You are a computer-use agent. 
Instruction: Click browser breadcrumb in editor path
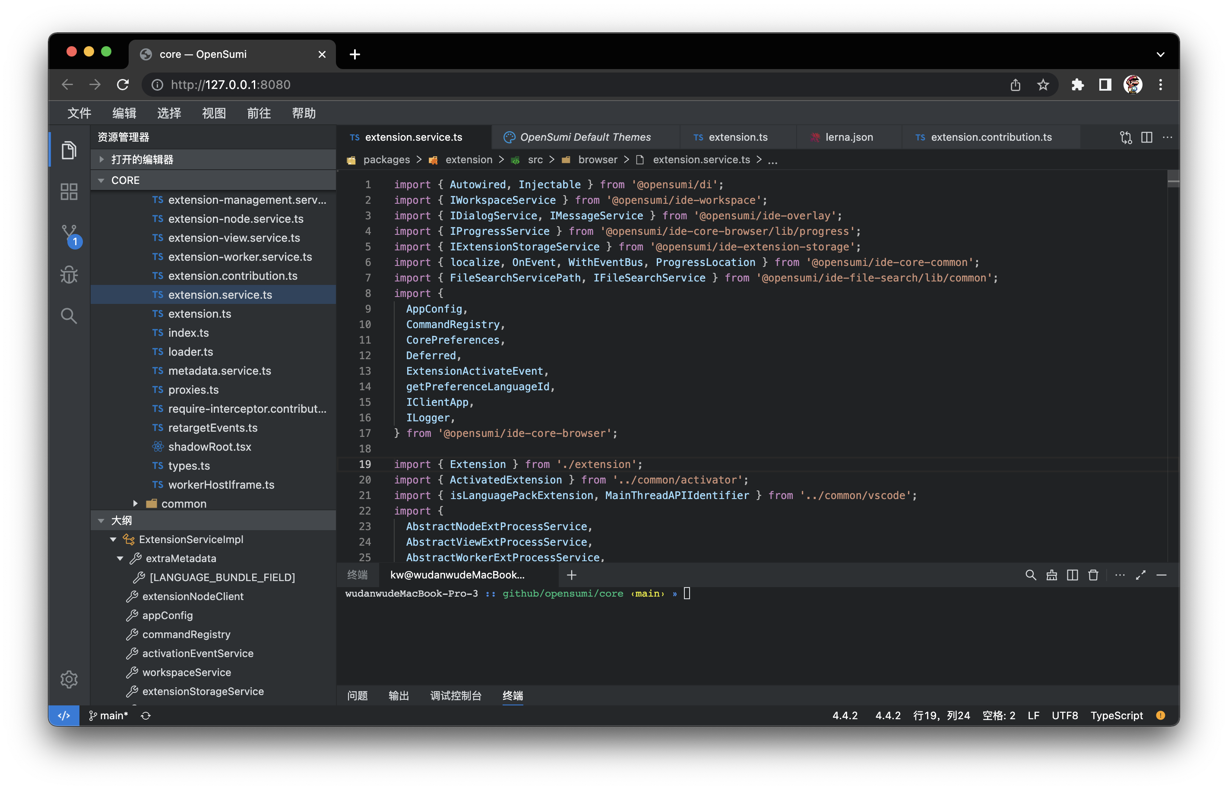(x=597, y=160)
